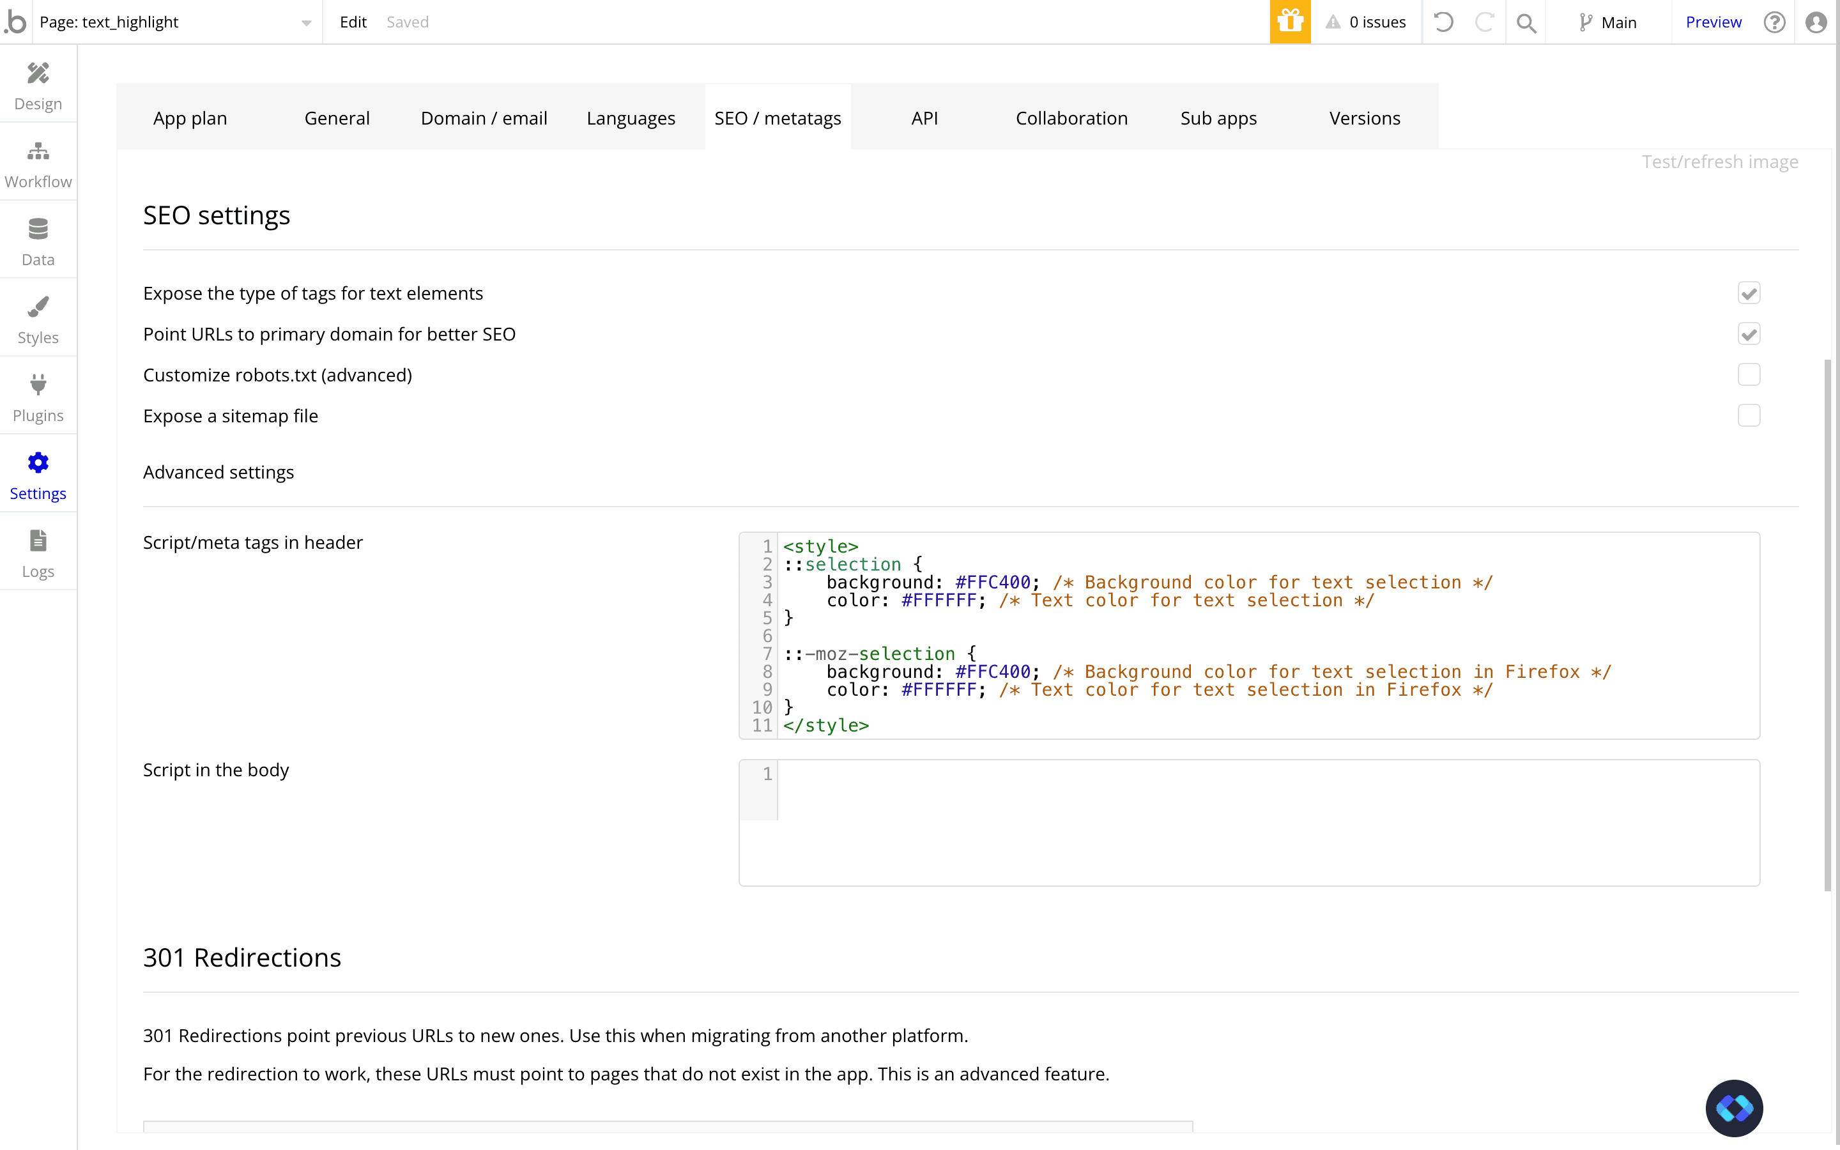The width and height of the screenshot is (1840, 1150).
Task: Switch to the API tab
Action: point(924,118)
